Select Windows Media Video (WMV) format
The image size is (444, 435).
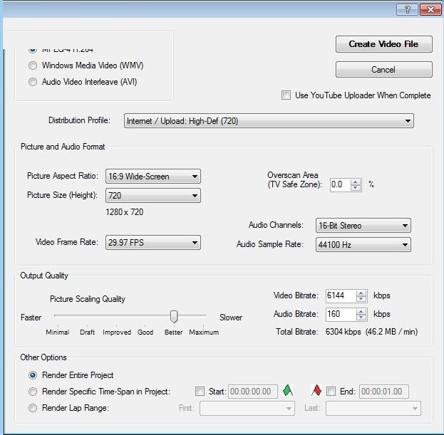tap(33, 65)
